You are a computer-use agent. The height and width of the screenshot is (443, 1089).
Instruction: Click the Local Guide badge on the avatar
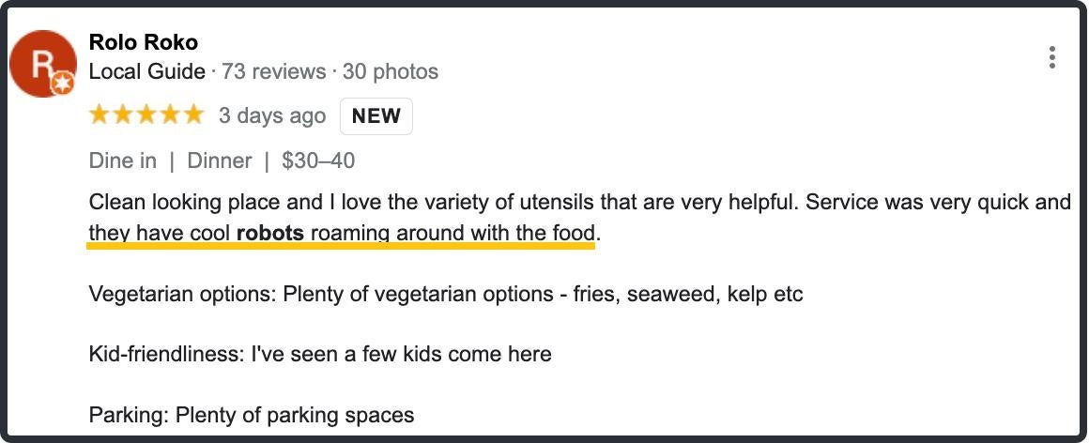coord(63,84)
